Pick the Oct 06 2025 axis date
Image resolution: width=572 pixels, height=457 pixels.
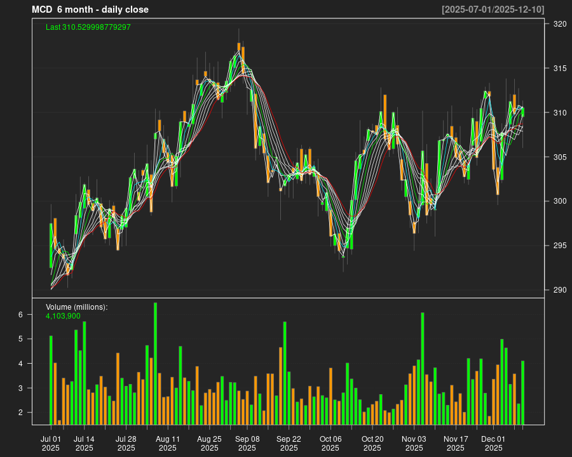(330, 443)
